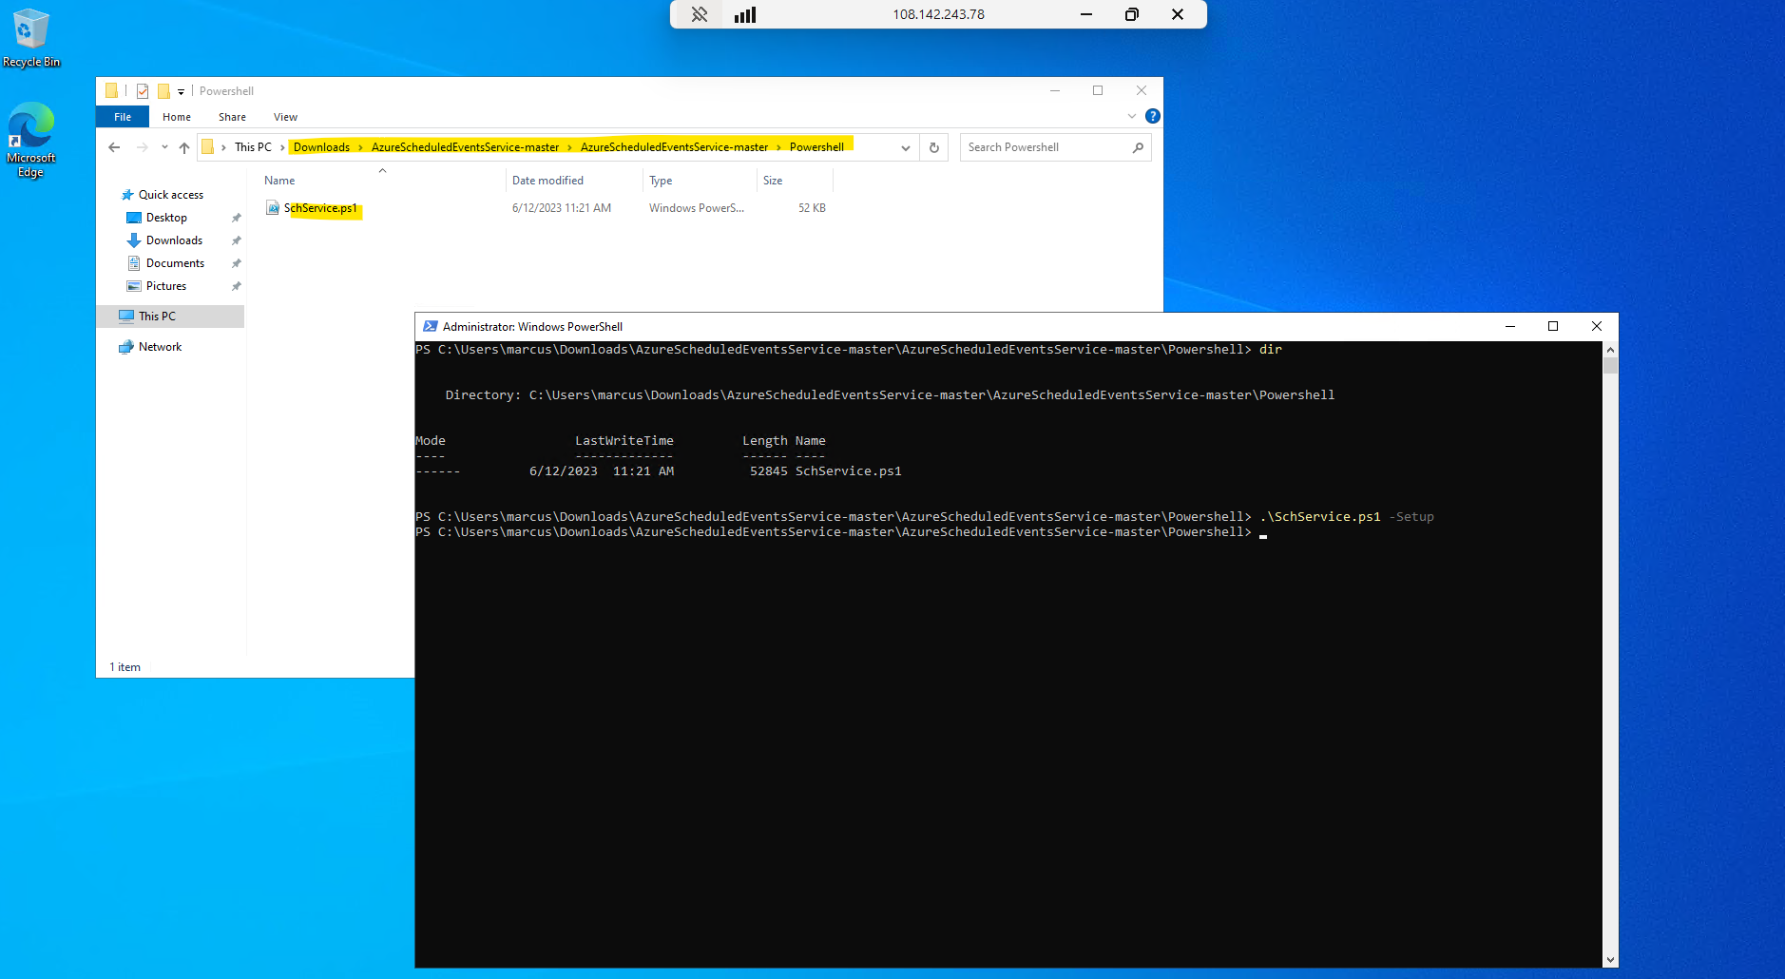Click Powershell breadcrumb in address bar

click(x=816, y=147)
